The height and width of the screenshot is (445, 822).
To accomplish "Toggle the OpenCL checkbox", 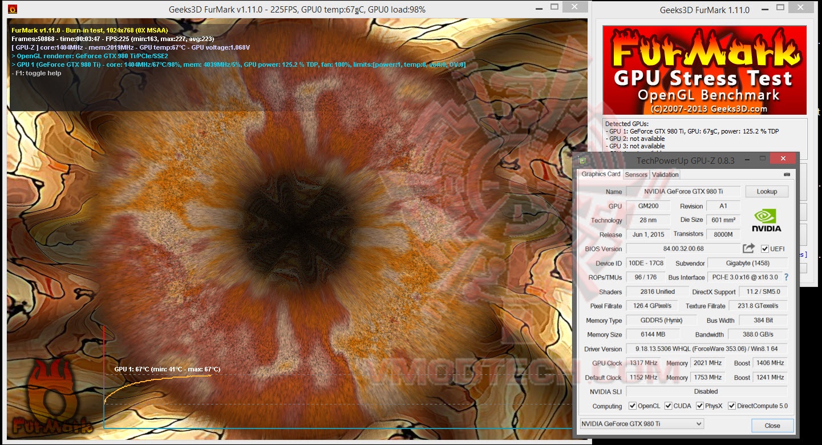I will 632,406.
